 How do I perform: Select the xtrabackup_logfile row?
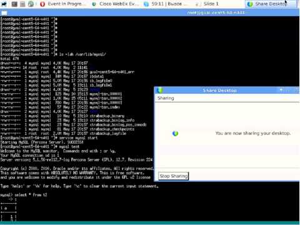(x=63, y=133)
